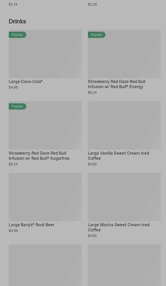Click the Popular badge on Large Coca-Cola
The height and width of the screenshot is (286, 166).
18,35
